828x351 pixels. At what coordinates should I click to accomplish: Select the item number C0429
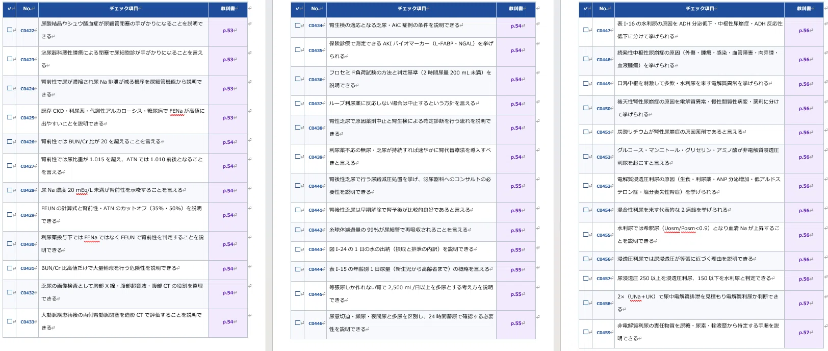[27, 215]
